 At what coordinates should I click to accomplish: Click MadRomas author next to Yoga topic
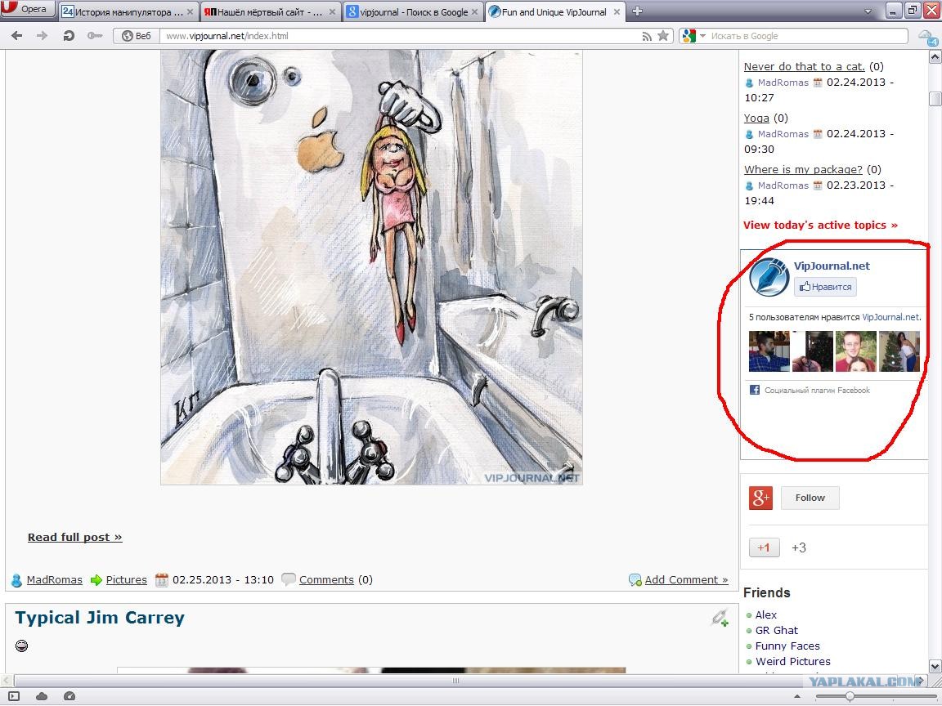point(783,134)
